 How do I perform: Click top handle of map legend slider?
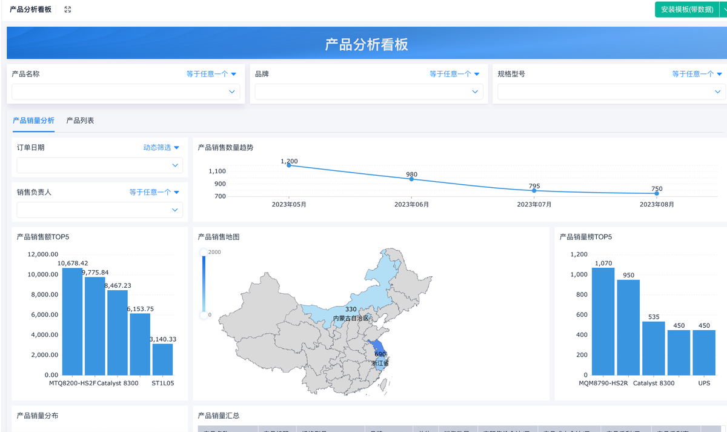pyautogui.click(x=204, y=252)
